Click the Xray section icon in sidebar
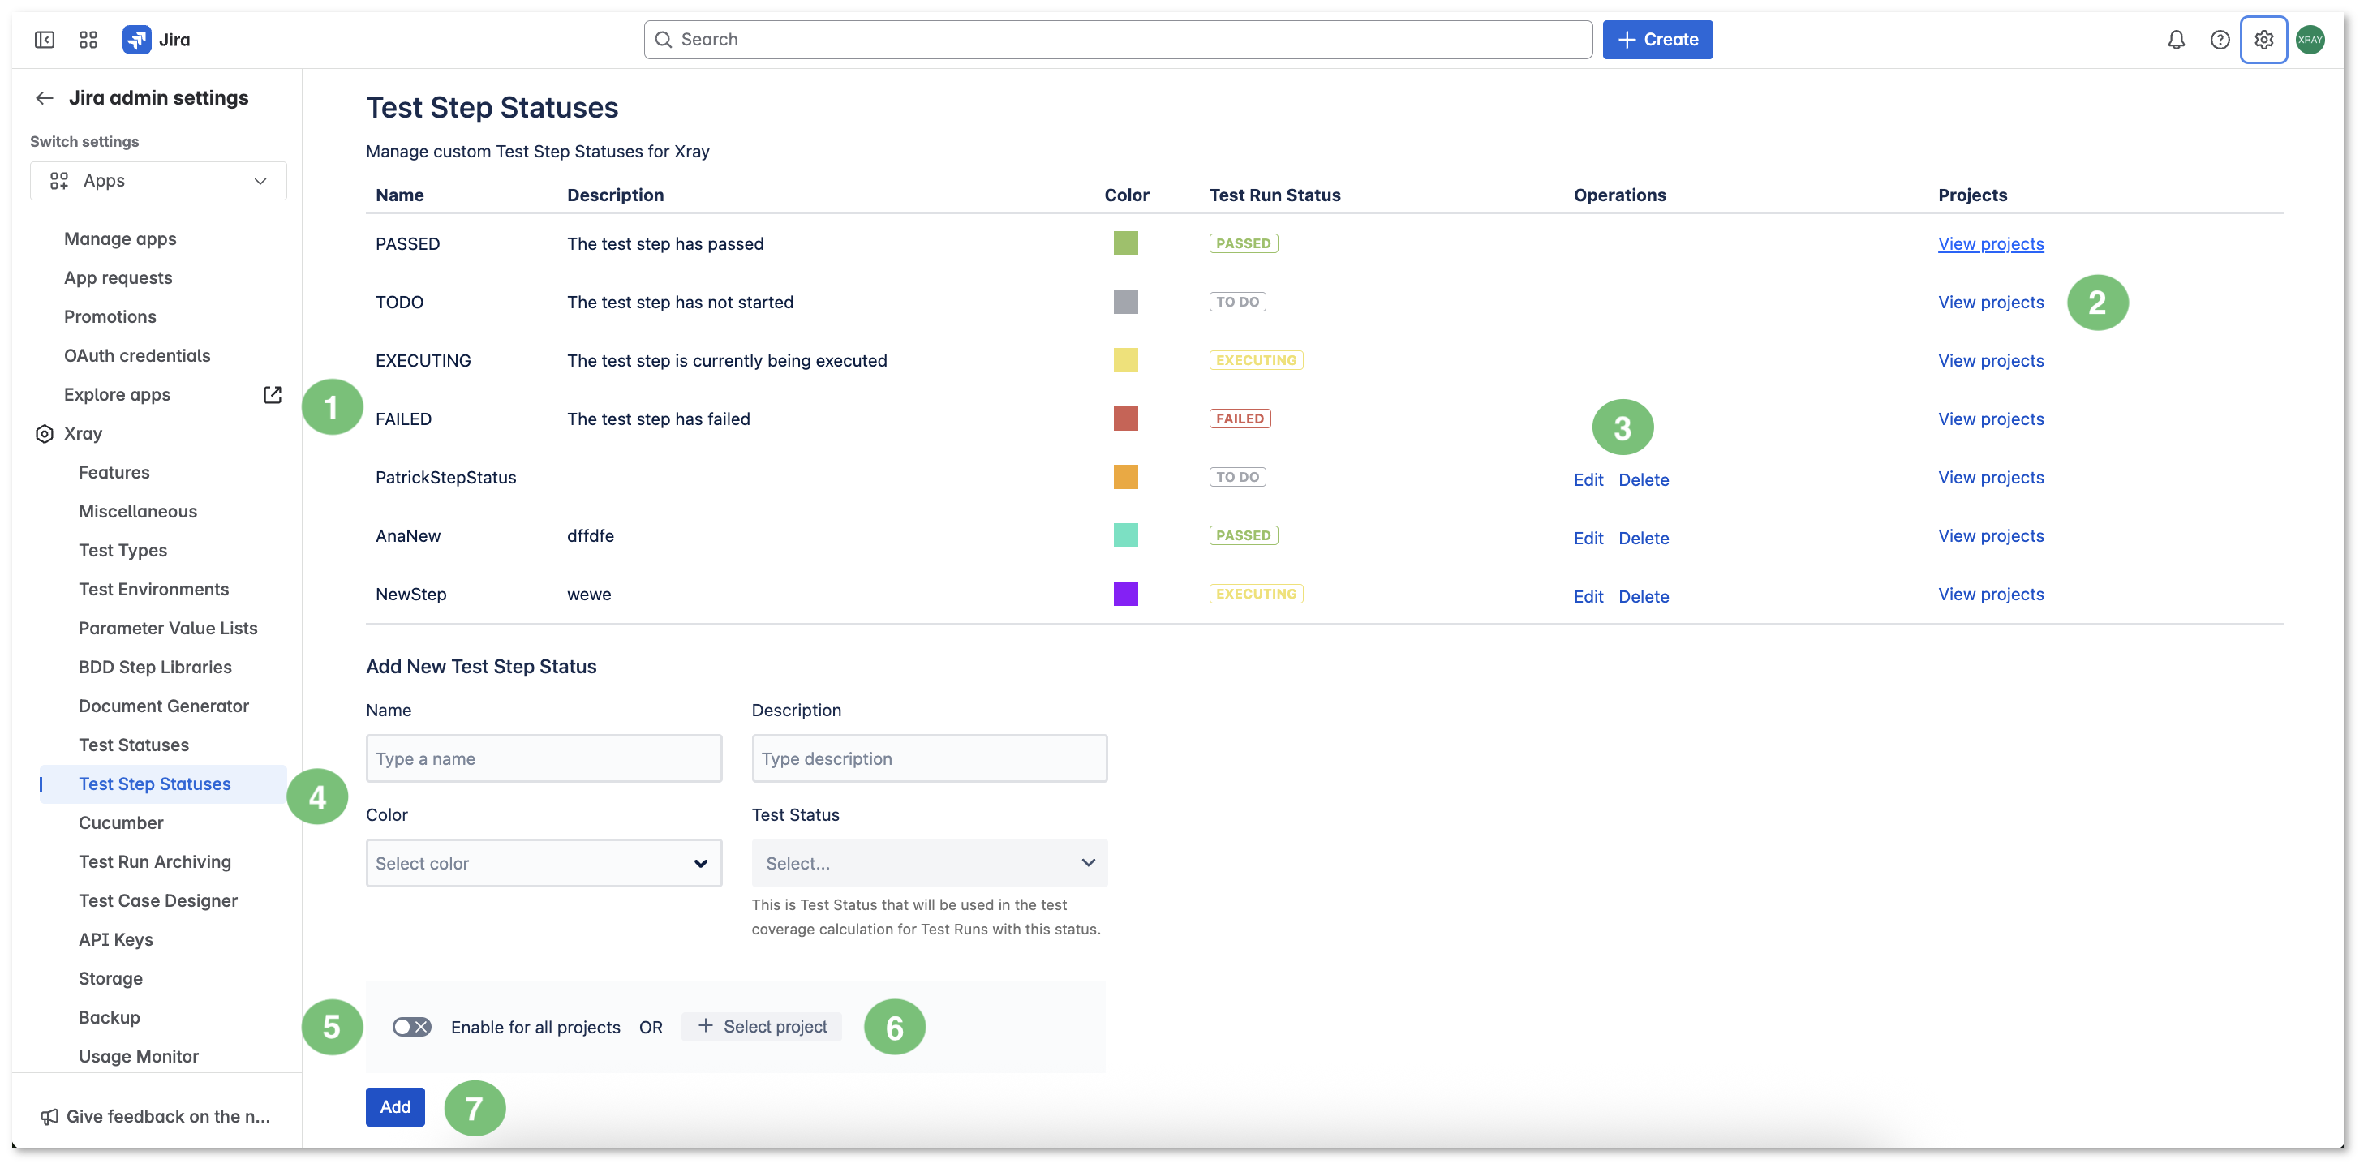 pyautogui.click(x=44, y=434)
